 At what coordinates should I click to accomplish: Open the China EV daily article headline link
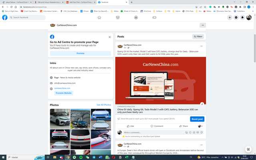click(158, 111)
